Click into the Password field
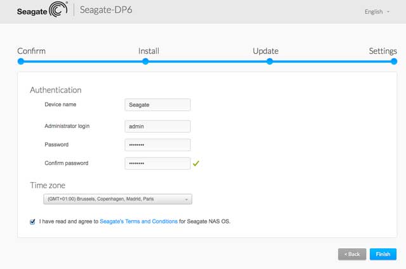The image size is (406, 269). (157, 145)
